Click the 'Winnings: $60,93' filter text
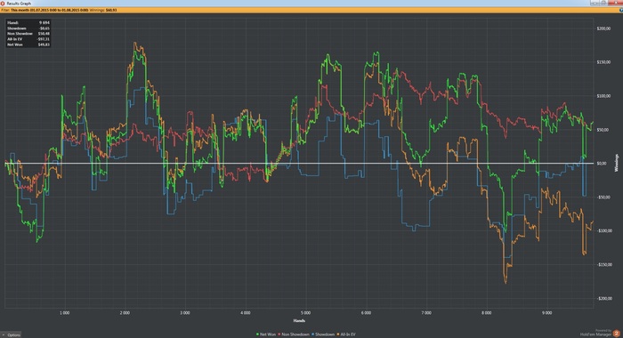The image size is (623, 338). [x=102, y=10]
